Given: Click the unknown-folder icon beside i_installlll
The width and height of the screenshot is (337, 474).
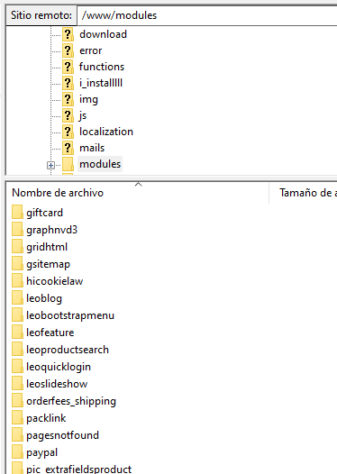Looking at the screenshot, I should 68,83.
